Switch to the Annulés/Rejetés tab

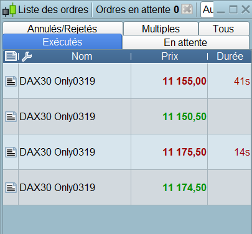[63, 29]
